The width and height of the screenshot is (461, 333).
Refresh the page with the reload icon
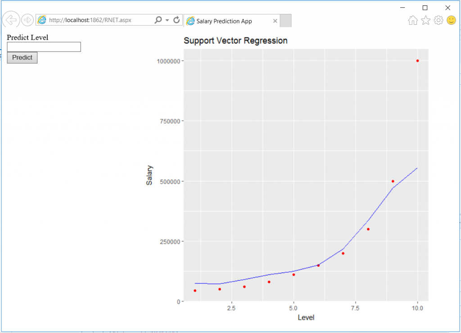pos(176,20)
